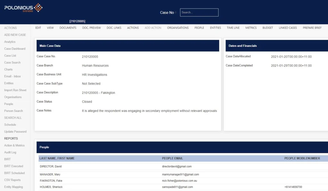328x191 pixels.
Task: Click the Polonious Systems logo
Action: 23,8
